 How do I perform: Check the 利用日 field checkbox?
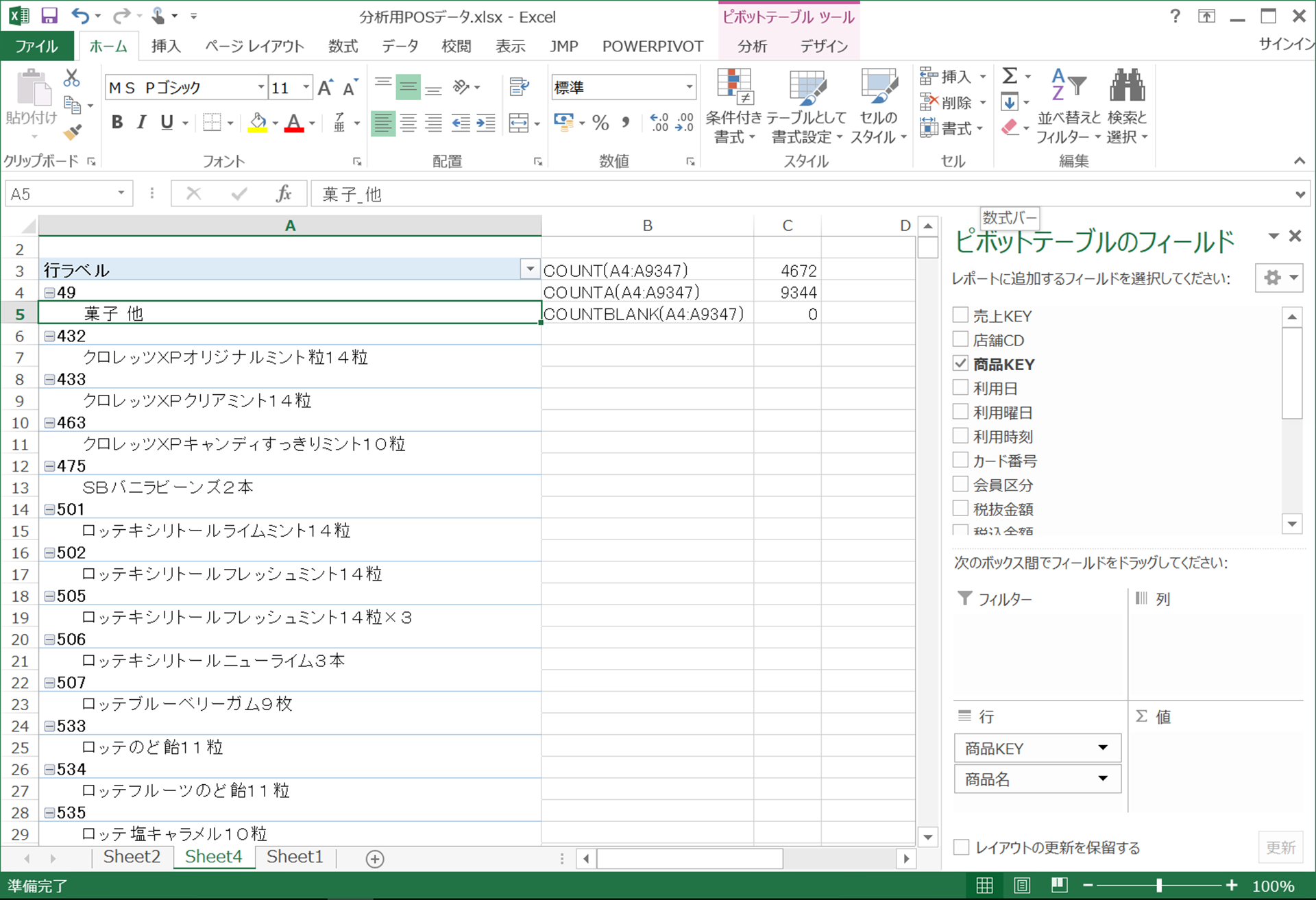[x=960, y=387]
